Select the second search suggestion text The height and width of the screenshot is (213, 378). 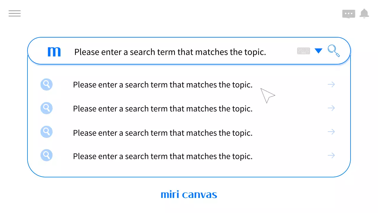(x=163, y=109)
